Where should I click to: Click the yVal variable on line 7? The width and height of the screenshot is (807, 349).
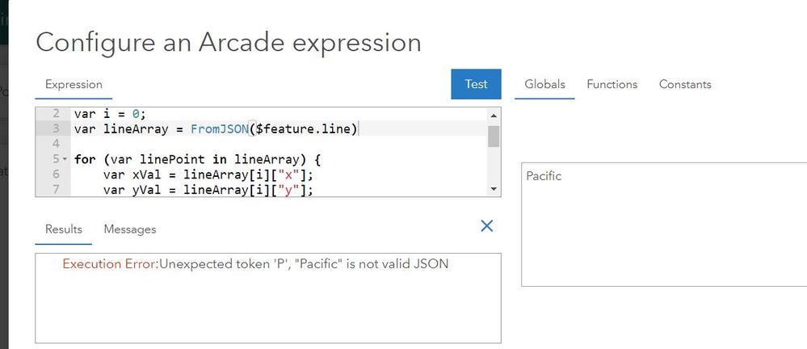[149, 190]
